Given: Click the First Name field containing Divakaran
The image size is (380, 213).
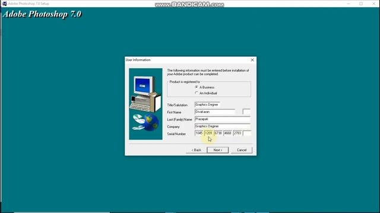Looking at the screenshot, I should click(x=215, y=112).
